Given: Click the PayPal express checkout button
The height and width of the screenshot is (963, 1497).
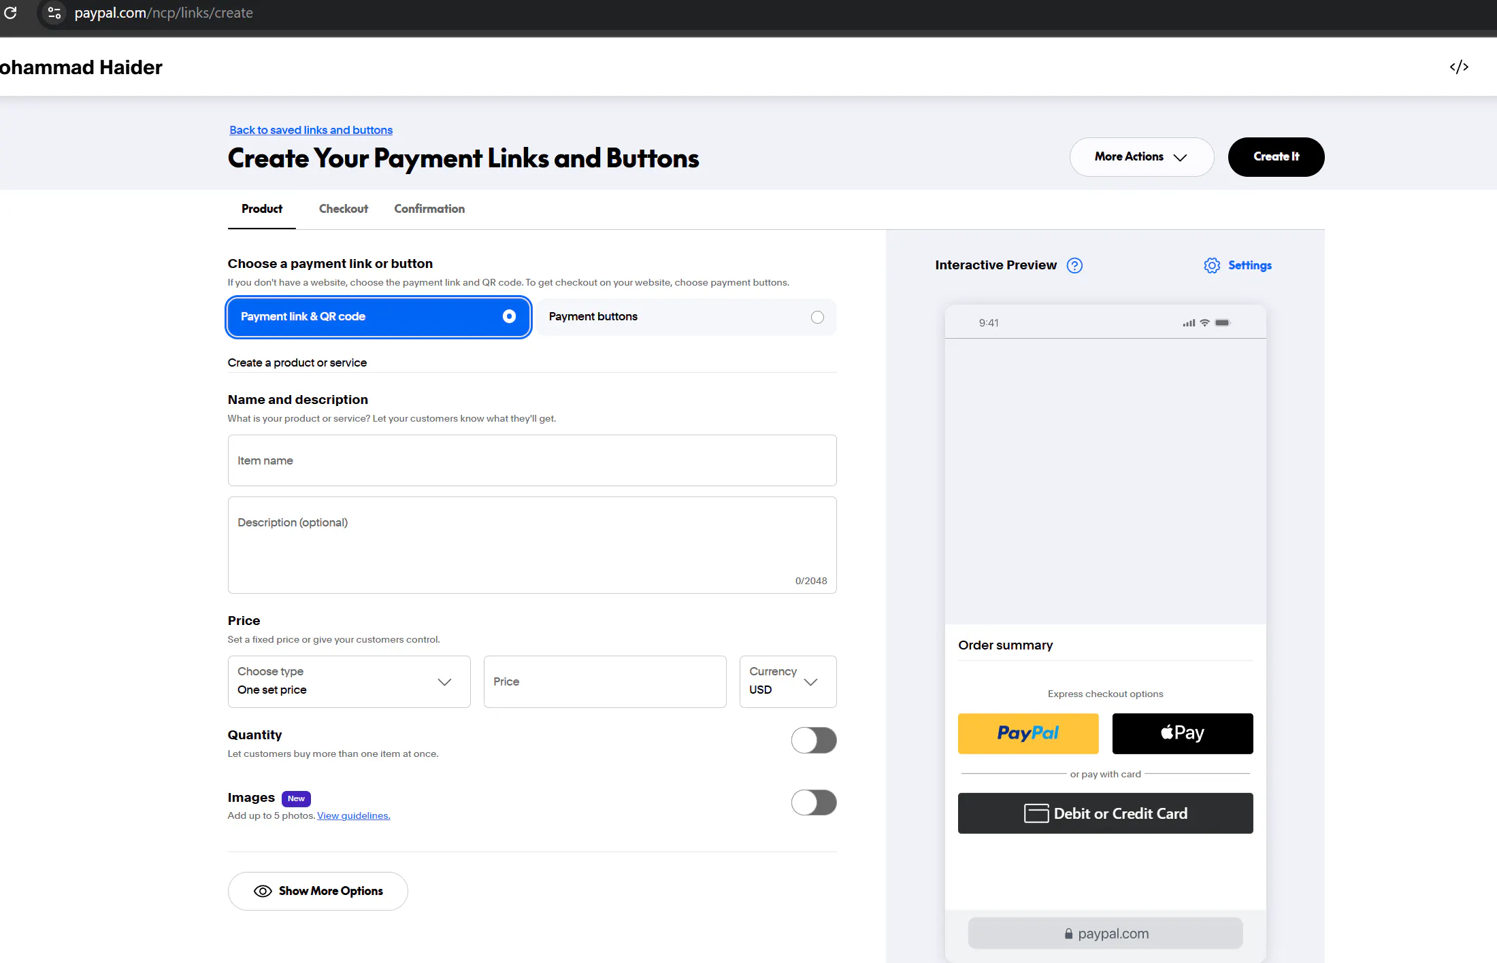Looking at the screenshot, I should [x=1028, y=733].
